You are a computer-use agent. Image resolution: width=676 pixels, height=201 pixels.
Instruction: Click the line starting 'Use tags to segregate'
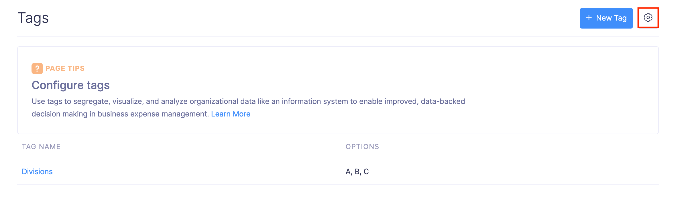pyautogui.click(x=248, y=101)
